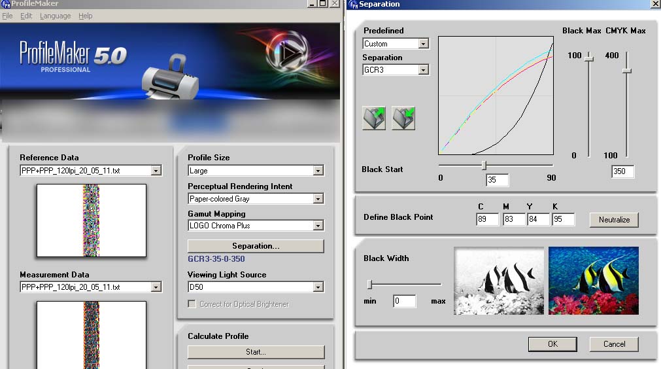Expand the Measurement Data file dropdown
Screen dimensions: 661x369
click(156, 287)
